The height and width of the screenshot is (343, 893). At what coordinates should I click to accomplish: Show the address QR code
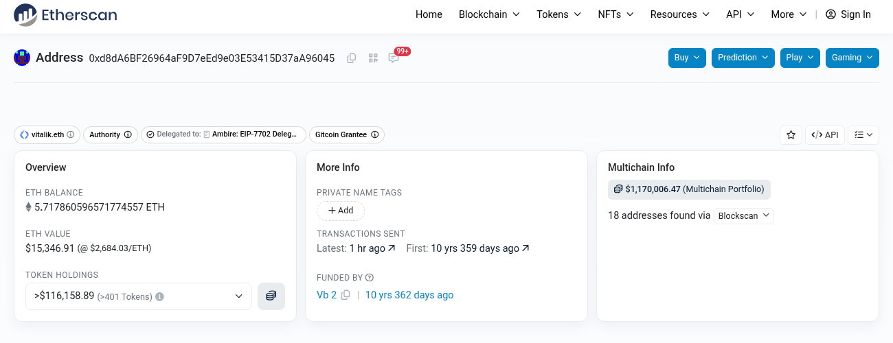373,58
